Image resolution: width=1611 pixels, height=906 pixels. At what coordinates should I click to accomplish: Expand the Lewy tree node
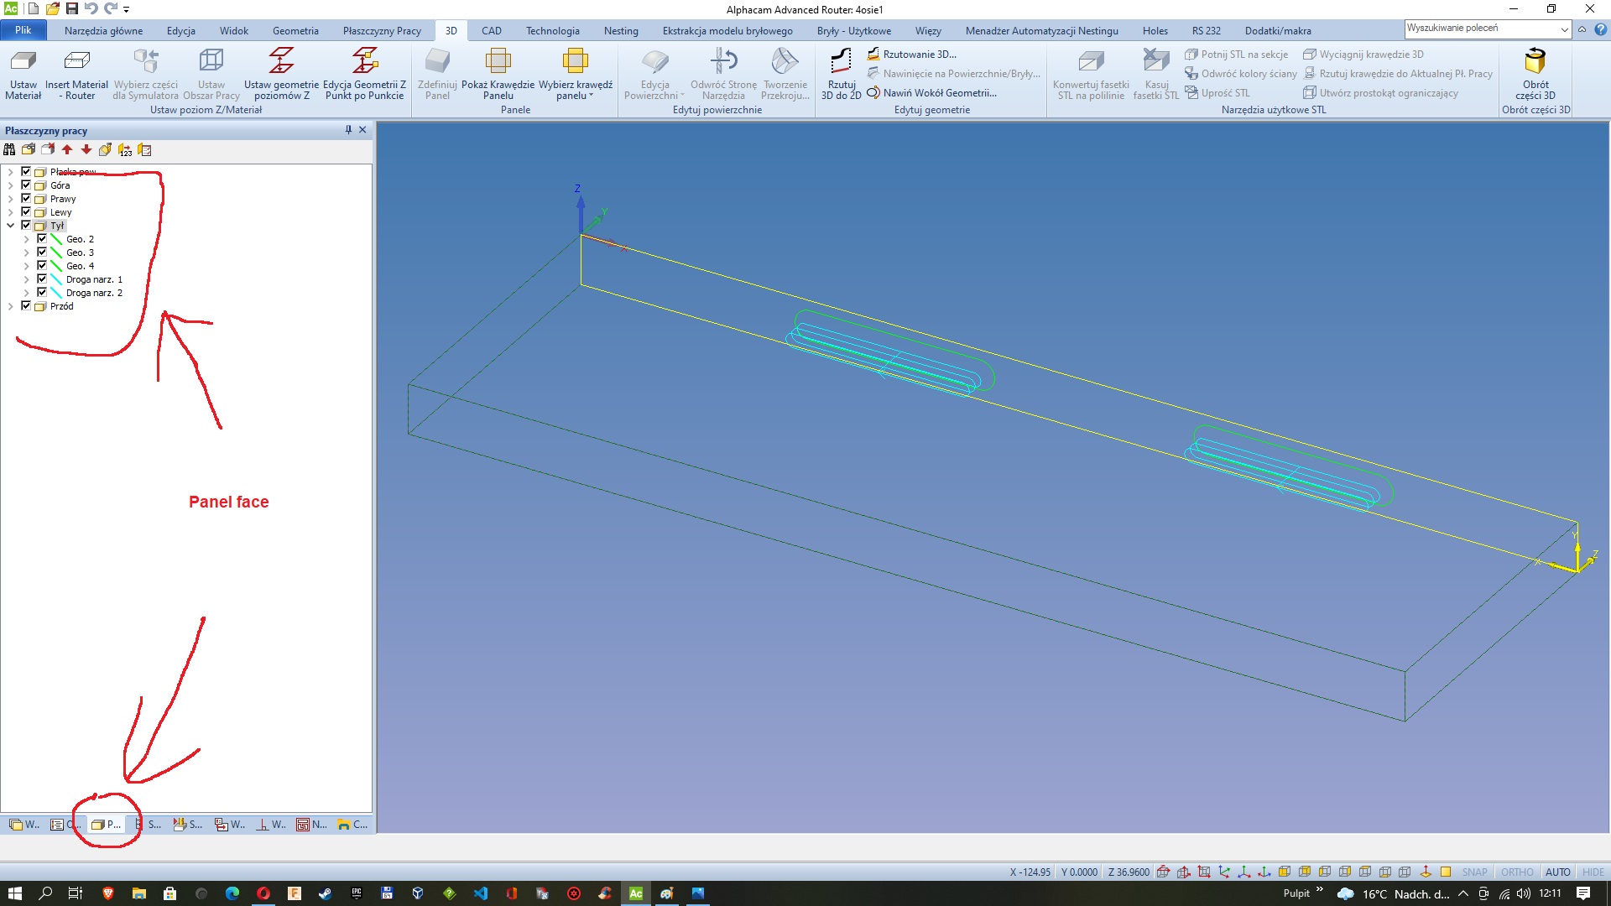click(x=10, y=212)
